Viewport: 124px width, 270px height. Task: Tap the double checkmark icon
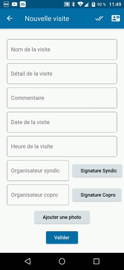pyautogui.click(x=99, y=19)
